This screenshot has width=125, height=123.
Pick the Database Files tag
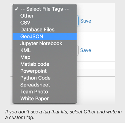[x=45, y=30]
